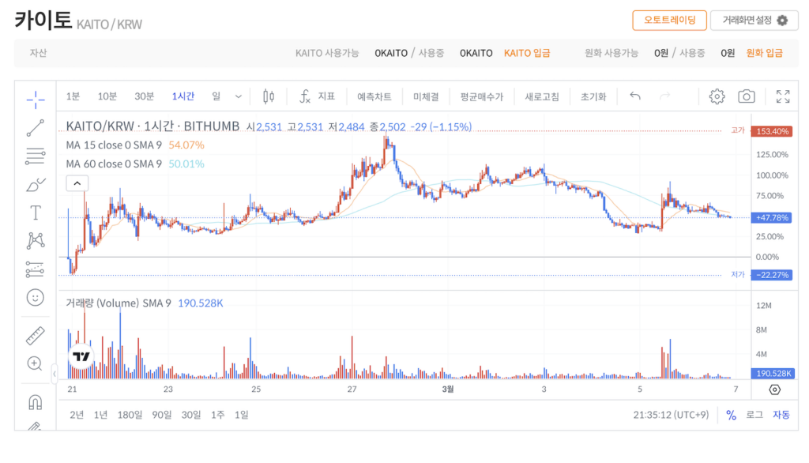Image resolution: width=809 pixels, height=463 pixels.
Task: Redo the chart action
Action: (665, 96)
